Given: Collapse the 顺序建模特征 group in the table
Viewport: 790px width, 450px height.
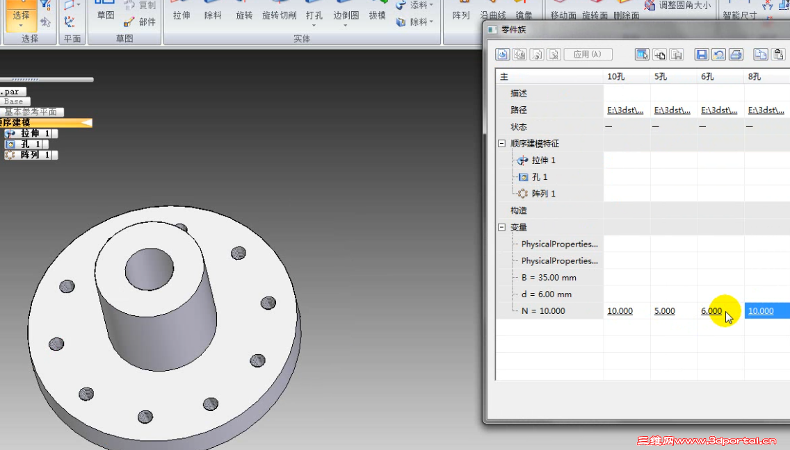Looking at the screenshot, I should [502, 144].
